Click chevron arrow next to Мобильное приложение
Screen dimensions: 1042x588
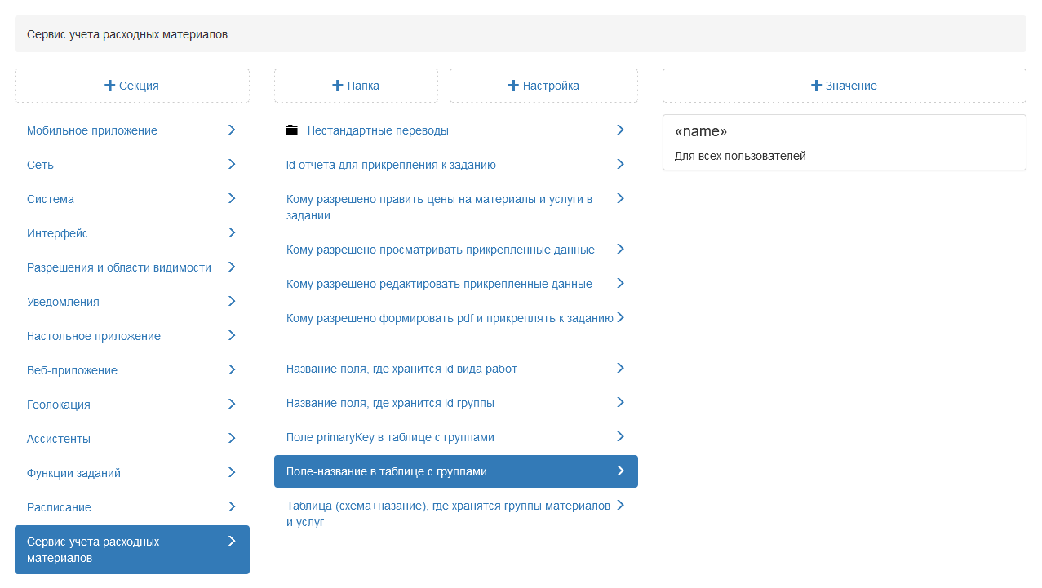[x=232, y=130]
